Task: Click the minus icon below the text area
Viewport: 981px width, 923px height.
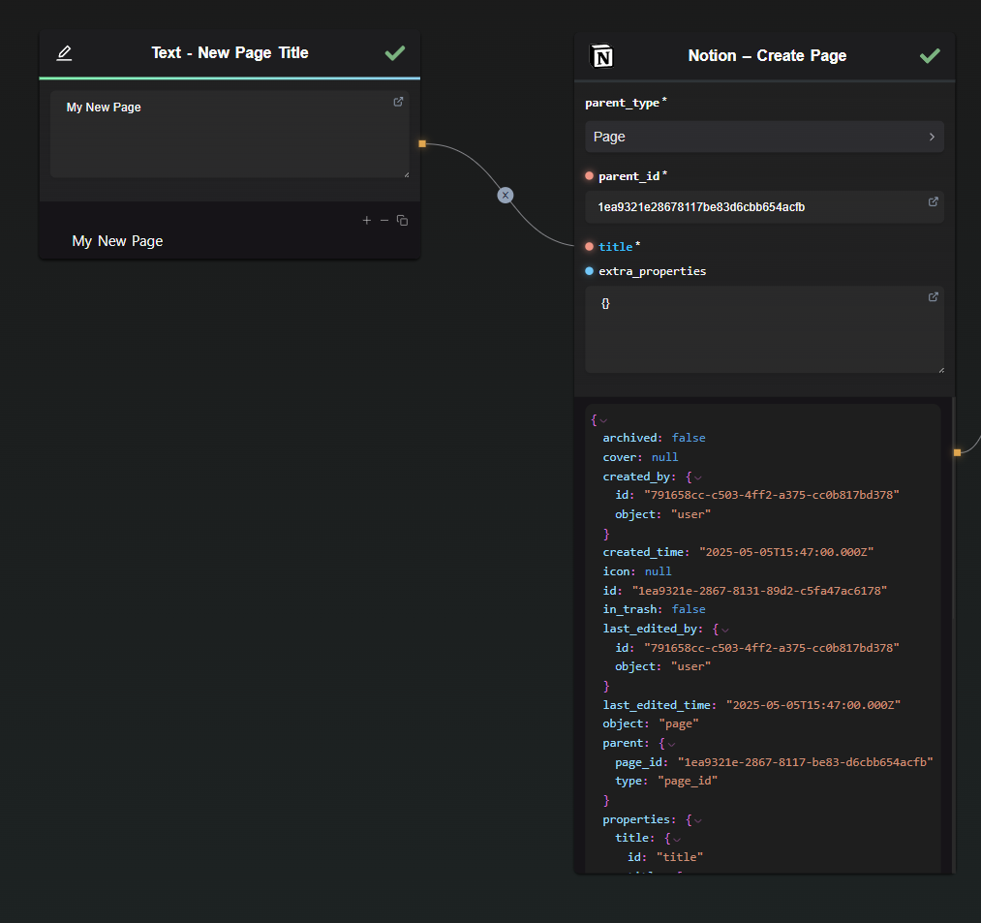Action: (384, 220)
